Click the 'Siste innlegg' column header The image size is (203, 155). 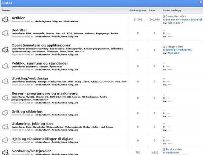[x=172, y=10]
